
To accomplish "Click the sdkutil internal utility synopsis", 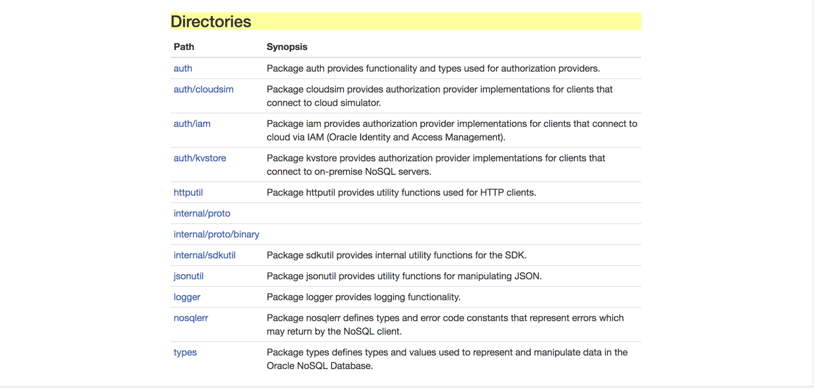I will pyautogui.click(x=396, y=255).
